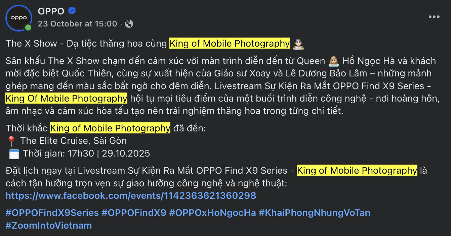Open the three-dot post options menu
The height and width of the screenshot is (236, 451).
point(434,17)
